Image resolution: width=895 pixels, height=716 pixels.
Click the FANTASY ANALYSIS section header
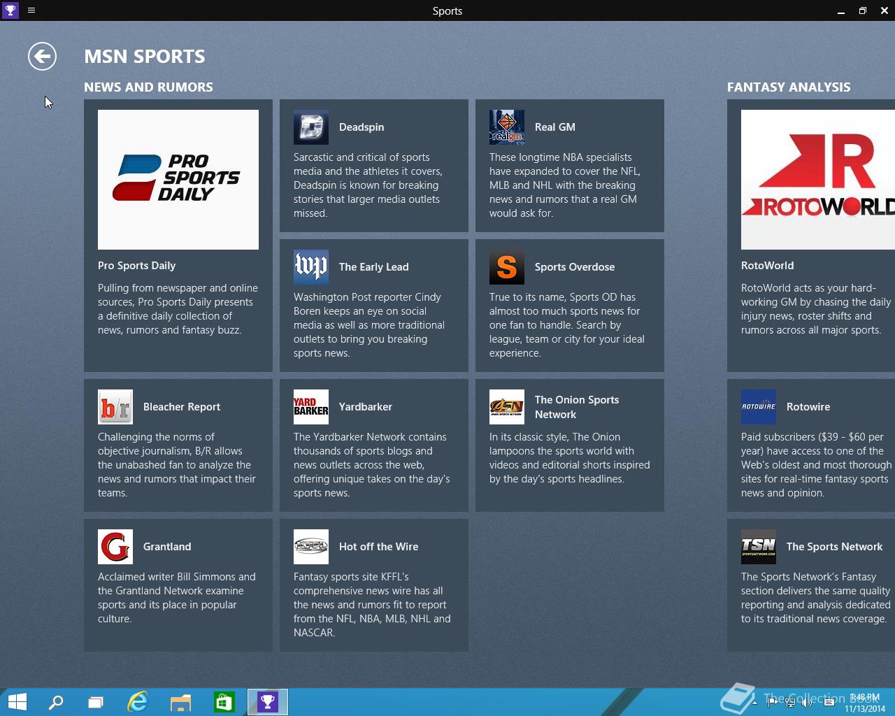tap(789, 87)
